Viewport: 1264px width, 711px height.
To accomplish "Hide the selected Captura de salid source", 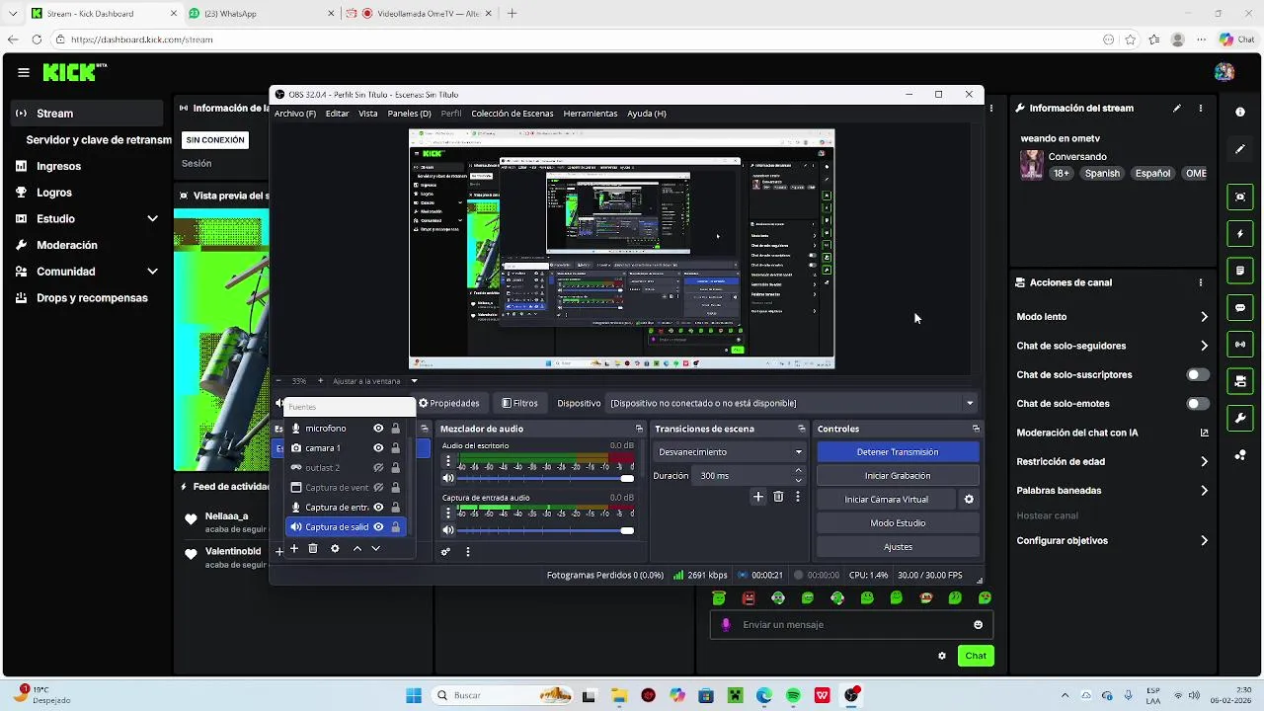I will point(378,527).
